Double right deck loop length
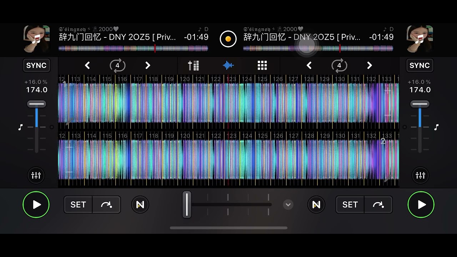The height and width of the screenshot is (257, 457). [370, 65]
